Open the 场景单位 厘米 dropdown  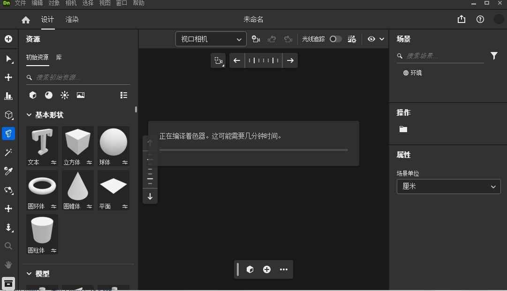pyautogui.click(x=448, y=187)
